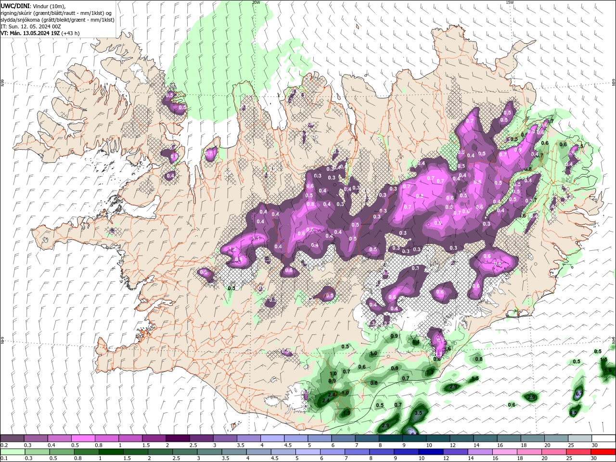The image size is (616, 462).
Task: Click the 6.7 rain value on the map
Action: [579, 394]
